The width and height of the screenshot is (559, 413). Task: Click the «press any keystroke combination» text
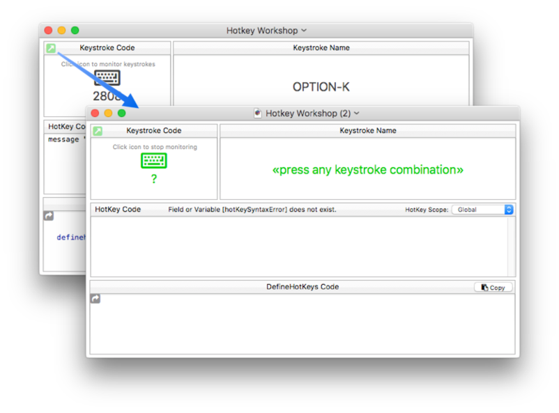367,170
